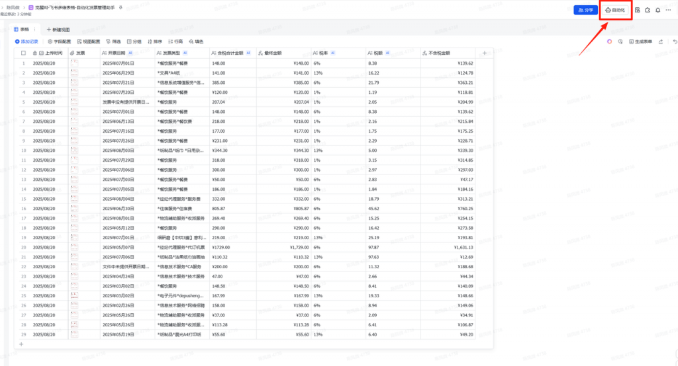Select cell *信息技术服务*CA服务 in row 22
678x366 pixels.
182,267
